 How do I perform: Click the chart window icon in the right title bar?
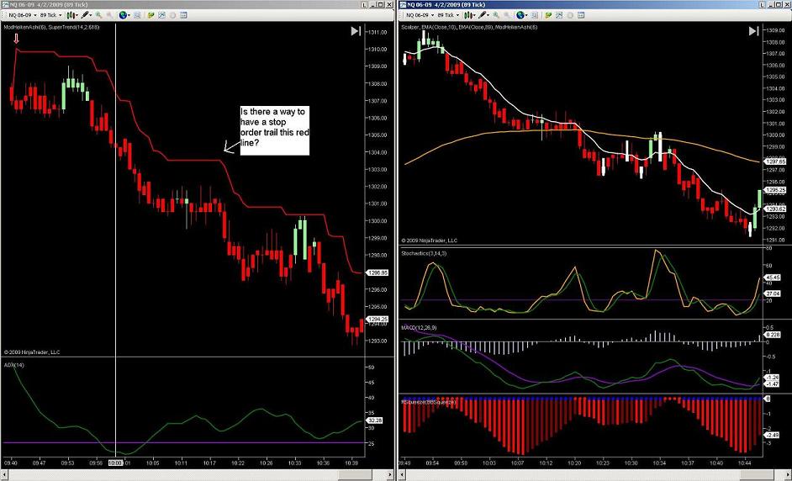403,4
